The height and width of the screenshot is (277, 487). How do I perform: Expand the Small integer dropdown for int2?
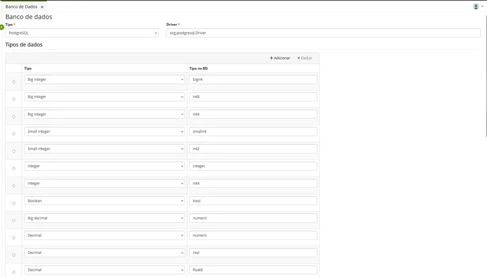(104, 149)
